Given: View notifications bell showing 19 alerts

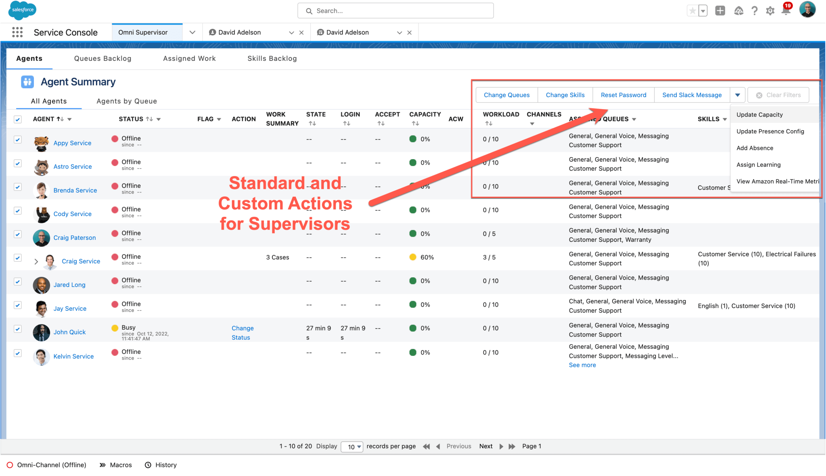Looking at the screenshot, I should [x=785, y=10].
